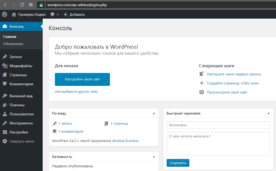Click the pushpin icon next to Записи
Viewport: 276px width, 171px height.
[x=5, y=57]
